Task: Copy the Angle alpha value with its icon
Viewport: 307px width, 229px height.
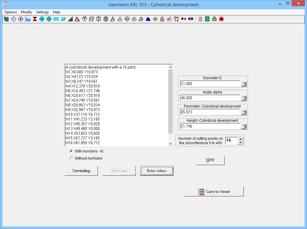Action: (244, 98)
